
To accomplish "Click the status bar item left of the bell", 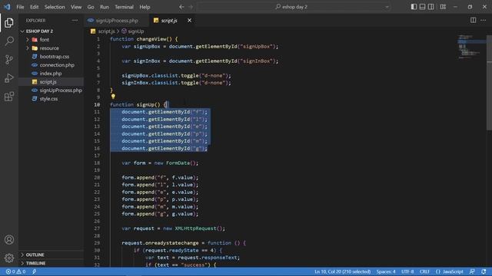I will click(x=472, y=271).
